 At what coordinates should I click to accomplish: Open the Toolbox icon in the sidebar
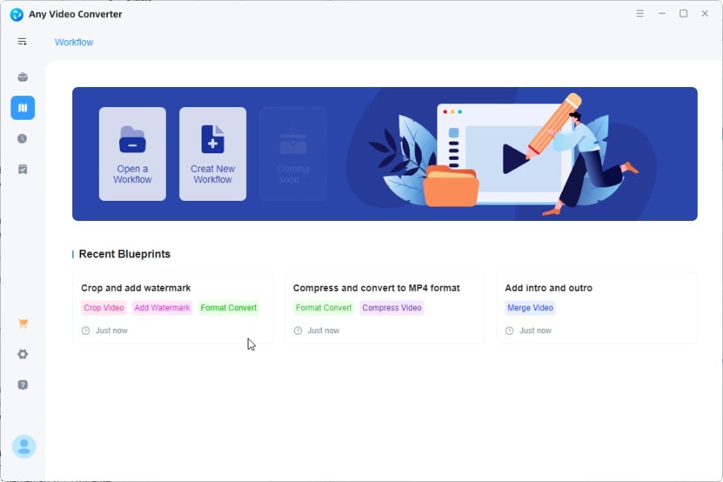22,77
